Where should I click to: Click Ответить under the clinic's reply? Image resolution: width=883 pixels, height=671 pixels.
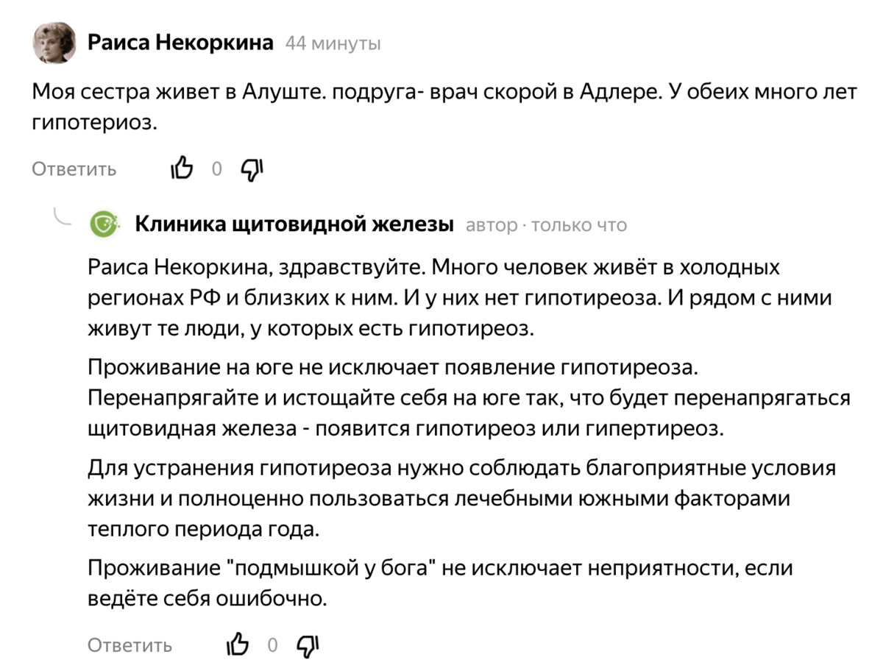pyautogui.click(x=130, y=645)
